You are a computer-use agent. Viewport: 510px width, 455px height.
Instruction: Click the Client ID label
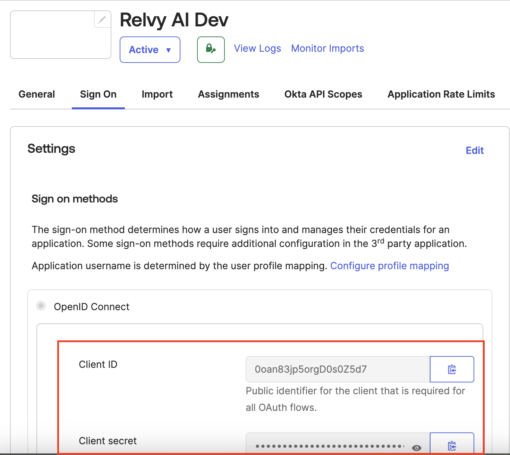click(98, 364)
